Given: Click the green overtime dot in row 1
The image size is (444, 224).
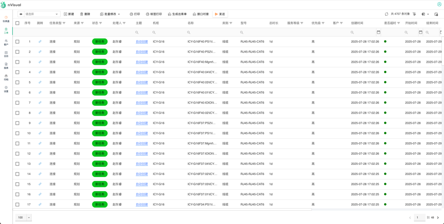Looking at the screenshot, I should tap(385, 41).
